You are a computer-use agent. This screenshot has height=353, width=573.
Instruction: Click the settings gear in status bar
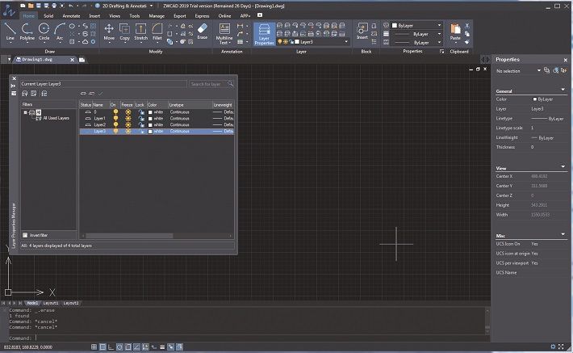tap(553, 347)
